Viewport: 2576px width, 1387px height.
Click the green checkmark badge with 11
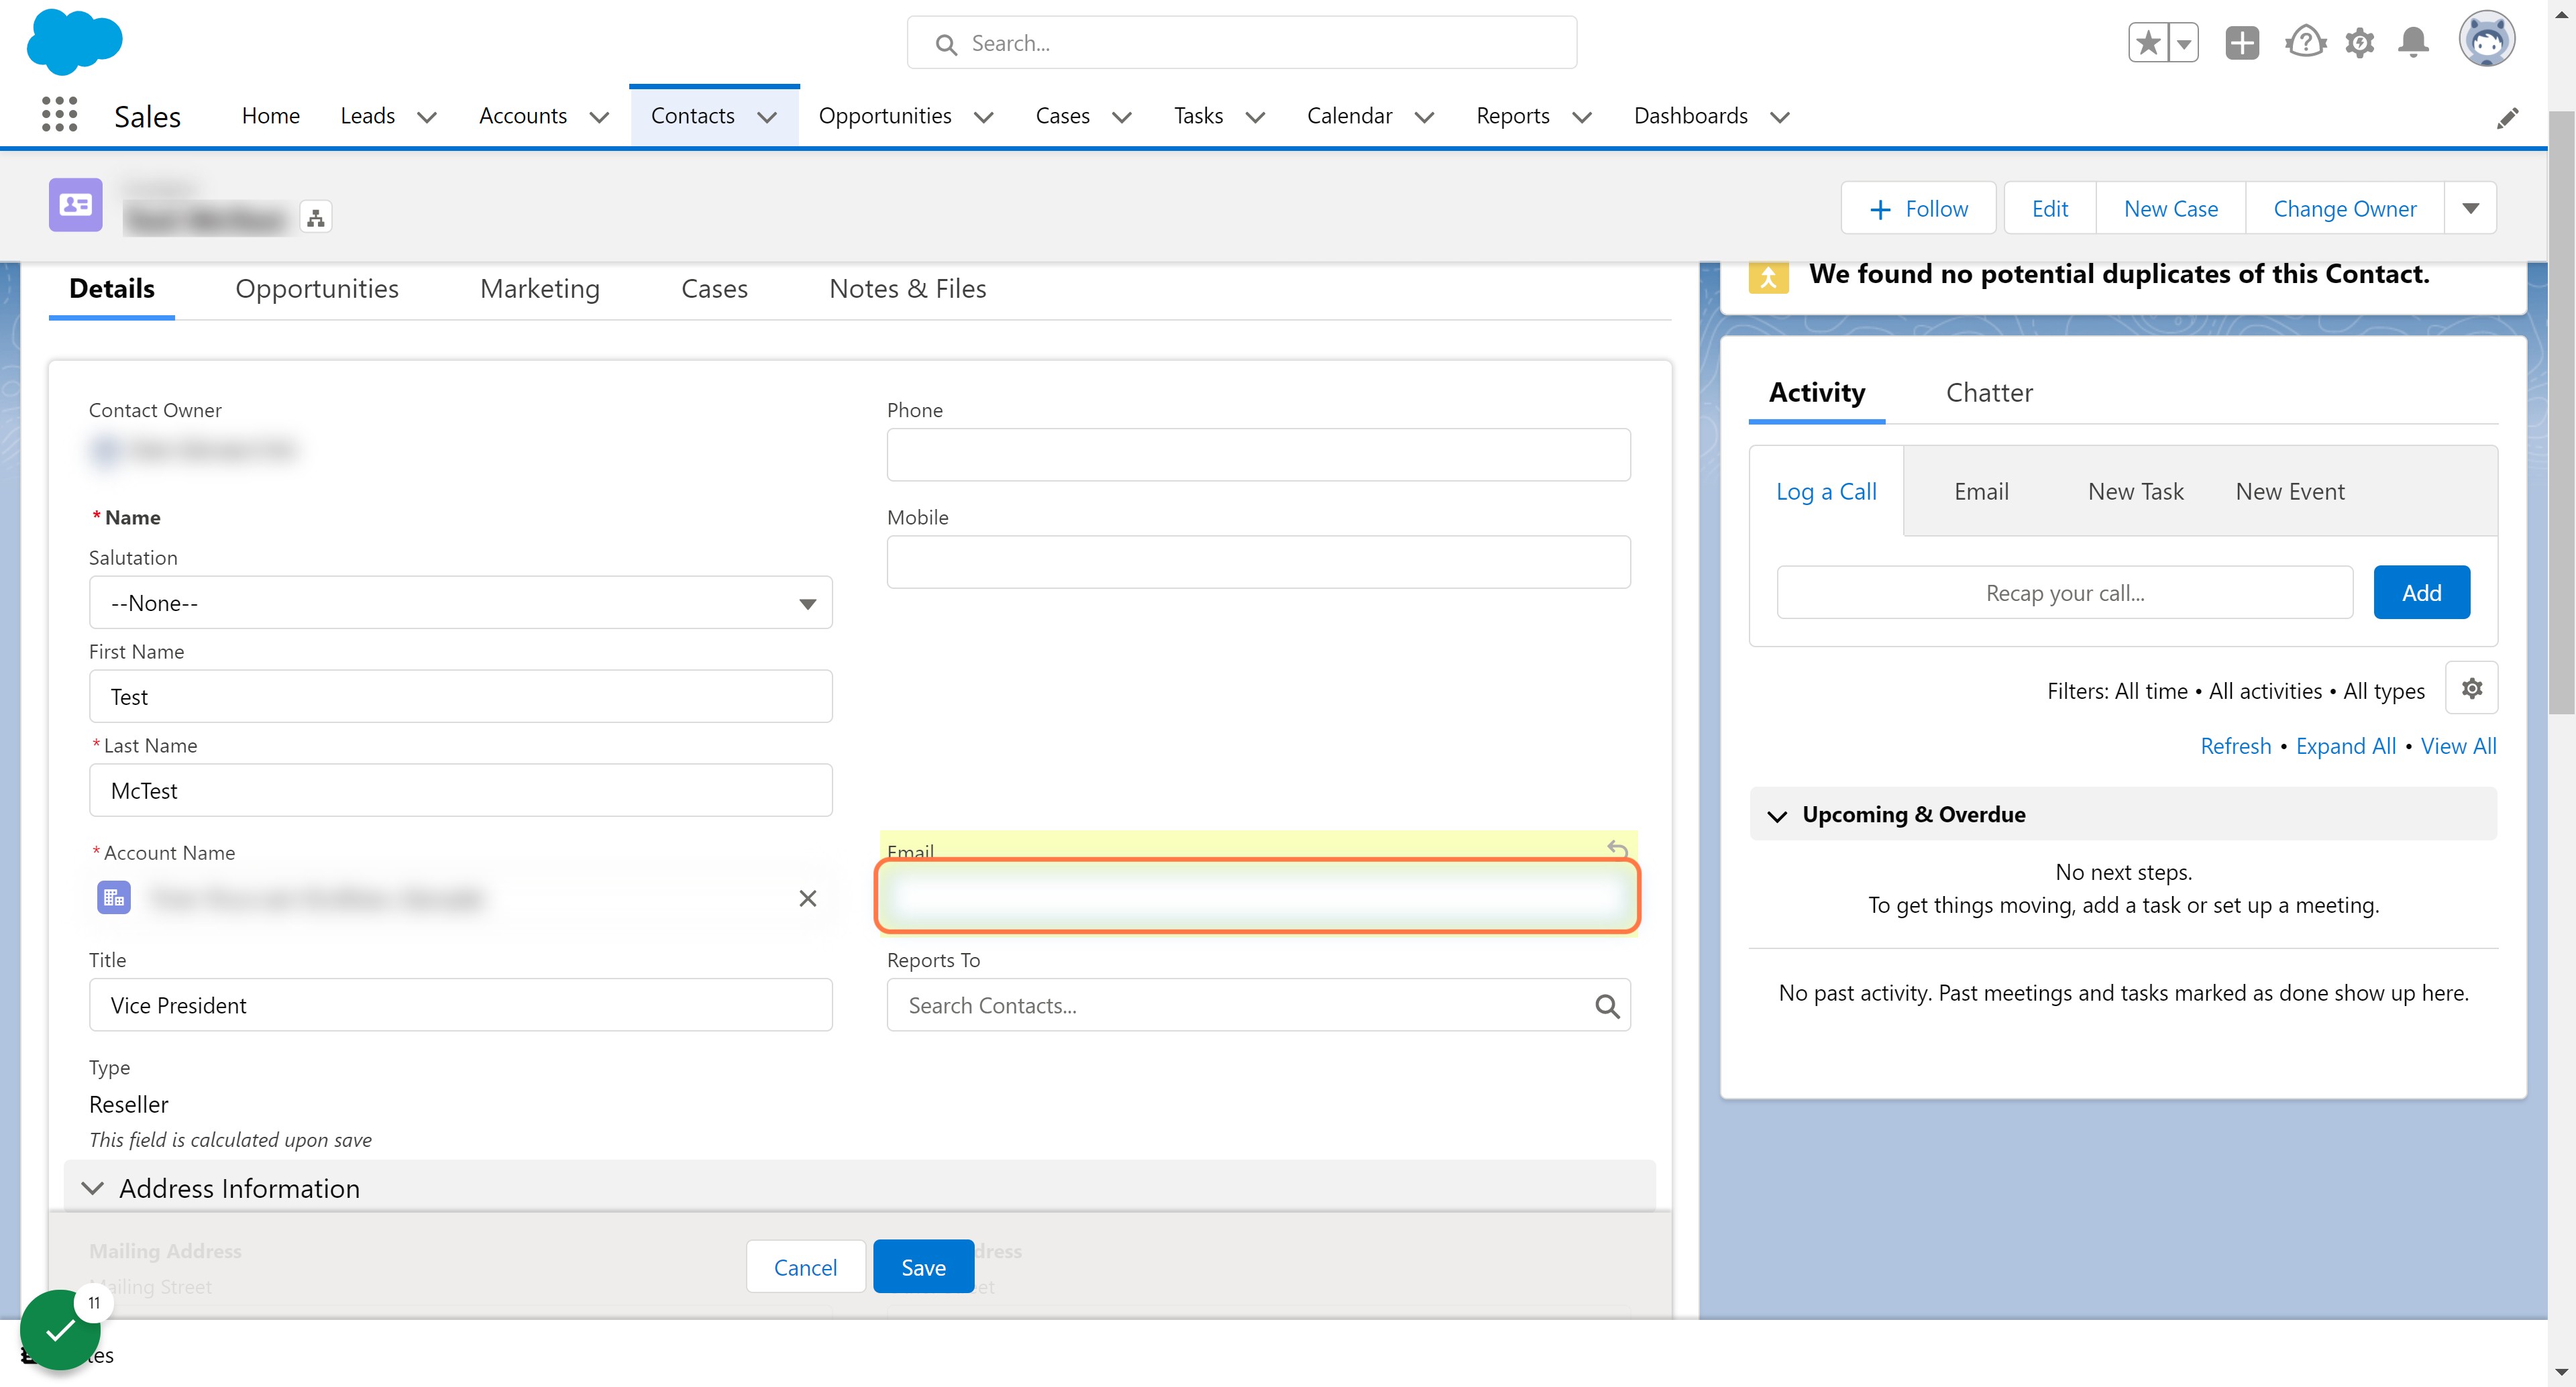[x=60, y=1330]
